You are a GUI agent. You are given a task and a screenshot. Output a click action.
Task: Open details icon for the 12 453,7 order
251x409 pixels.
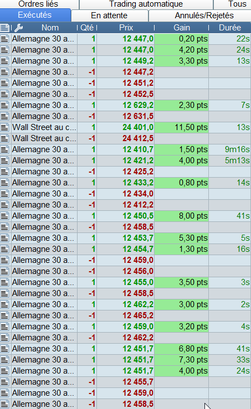[4, 238]
